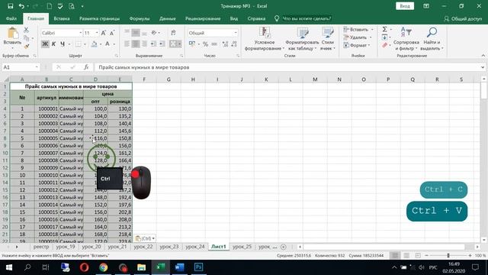The width and height of the screenshot is (488, 275).
Task: Add a new sheet with plus button
Action: 283,247
